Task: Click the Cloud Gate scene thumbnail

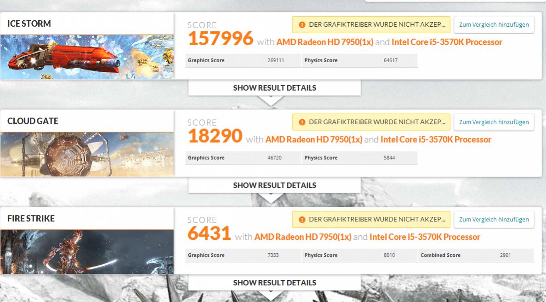Action: coord(87,154)
